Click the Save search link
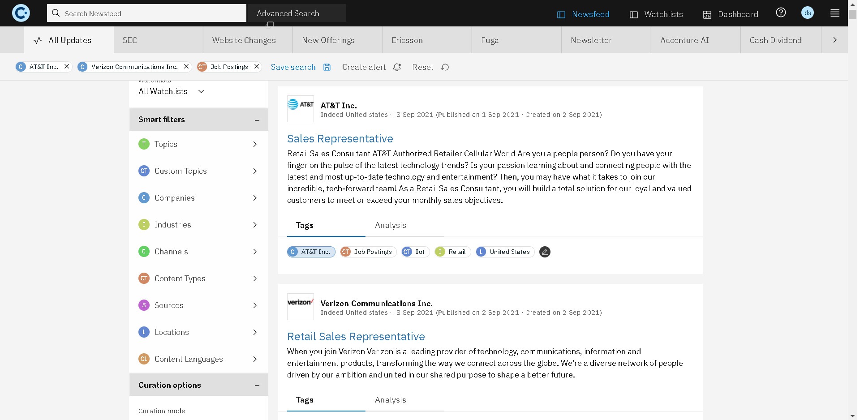860x420 pixels. pos(293,67)
